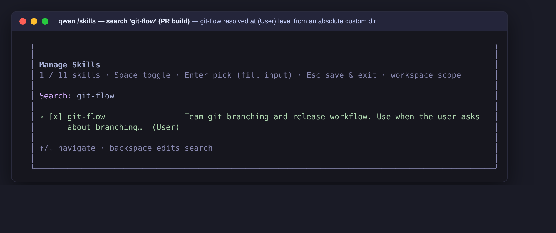The image size is (556, 233).
Task: Click the (User) level tag
Action: (x=166, y=127)
